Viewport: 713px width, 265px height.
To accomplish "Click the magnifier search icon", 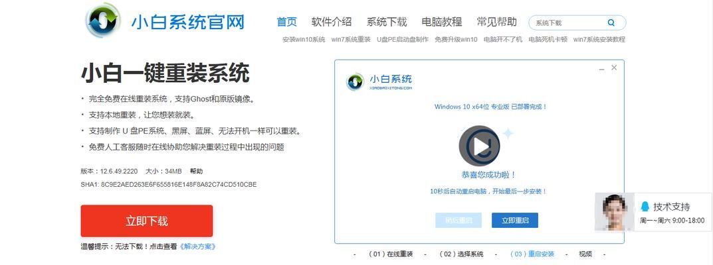I will coord(611,23).
